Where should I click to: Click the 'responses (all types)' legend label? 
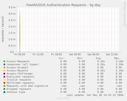[x=23, y=64]
